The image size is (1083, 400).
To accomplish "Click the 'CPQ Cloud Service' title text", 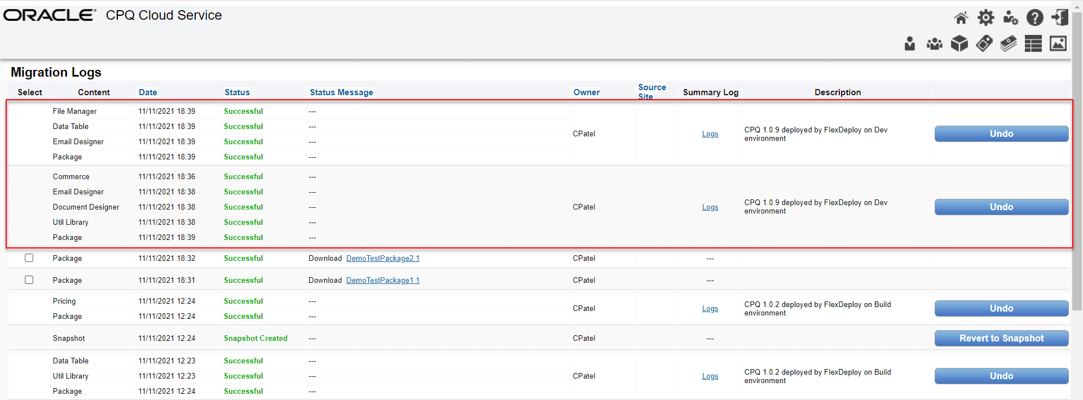I will point(164,15).
